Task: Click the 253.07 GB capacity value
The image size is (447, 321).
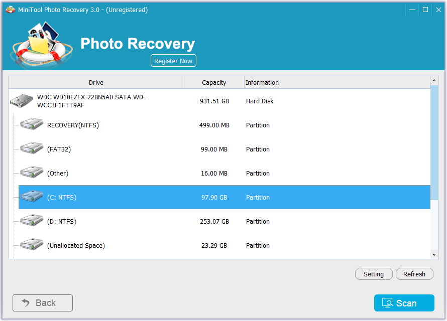Action: pos(214,221)
